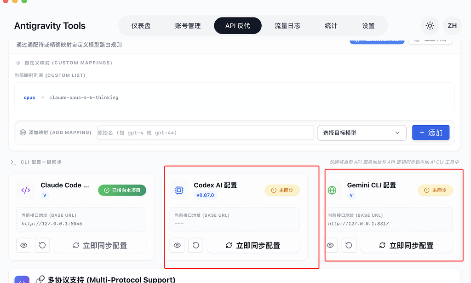Screen dimensions: 471x283
Task: Toggle Claude Code config preview eye icon
Action: (24, 245)
